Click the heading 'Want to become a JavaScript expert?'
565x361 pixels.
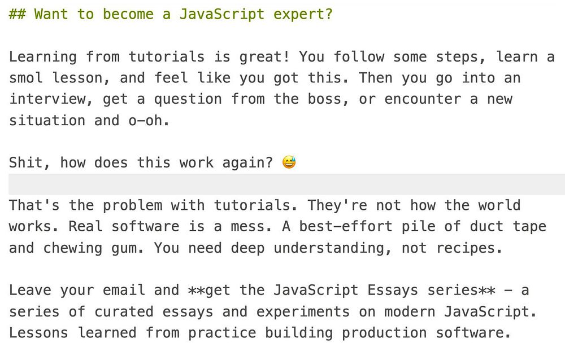(x=183, y=14)
